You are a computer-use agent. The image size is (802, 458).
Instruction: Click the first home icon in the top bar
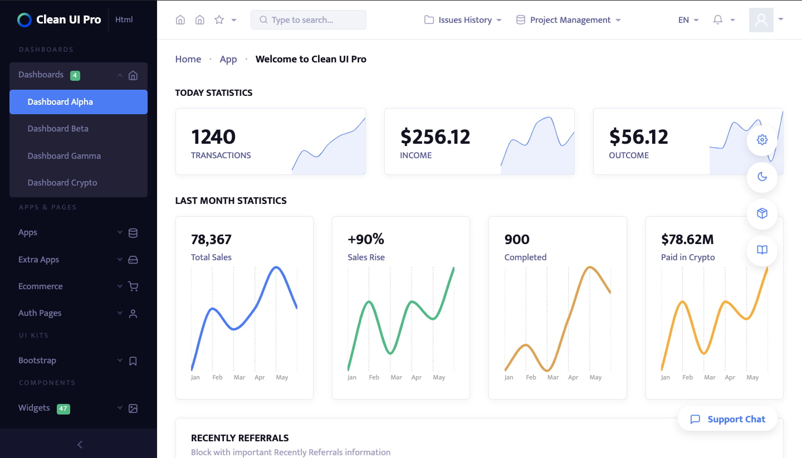180,20
